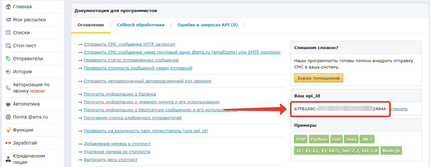Image resolution: width=430 pixels, height=167 pixels.
Task: Click the money icon beside Заработай
Action: point(8,143)
